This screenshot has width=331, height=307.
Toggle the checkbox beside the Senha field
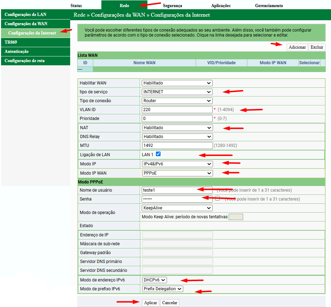pyautogui.click(x=218, y=198)
